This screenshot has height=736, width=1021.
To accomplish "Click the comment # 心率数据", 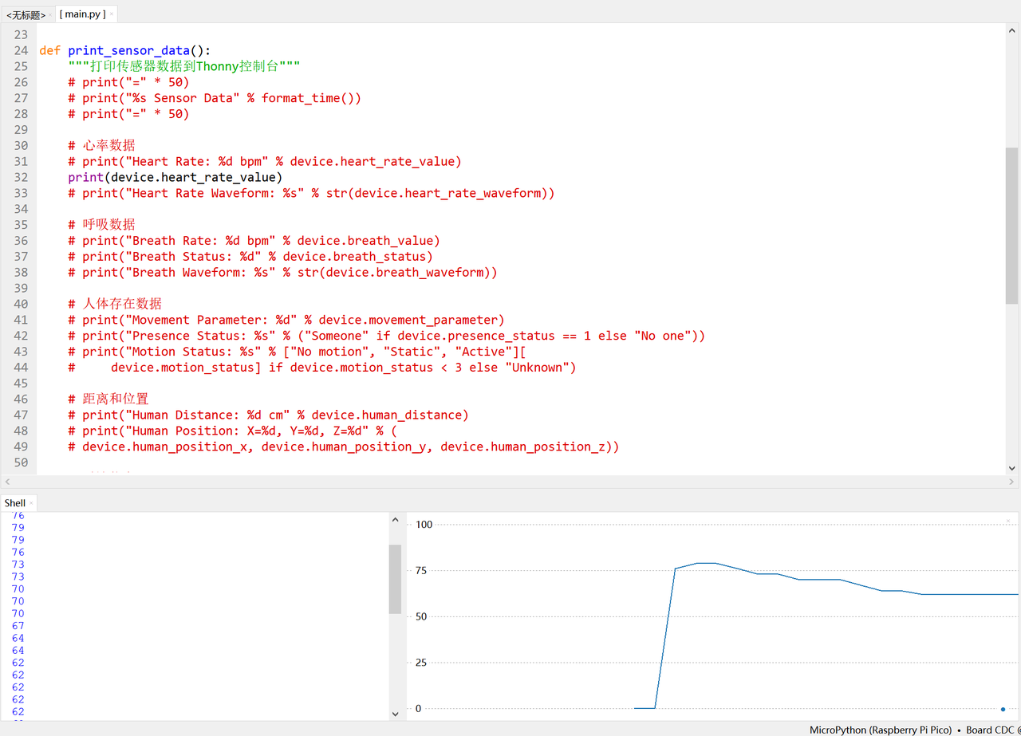I will tap(102, 145).
